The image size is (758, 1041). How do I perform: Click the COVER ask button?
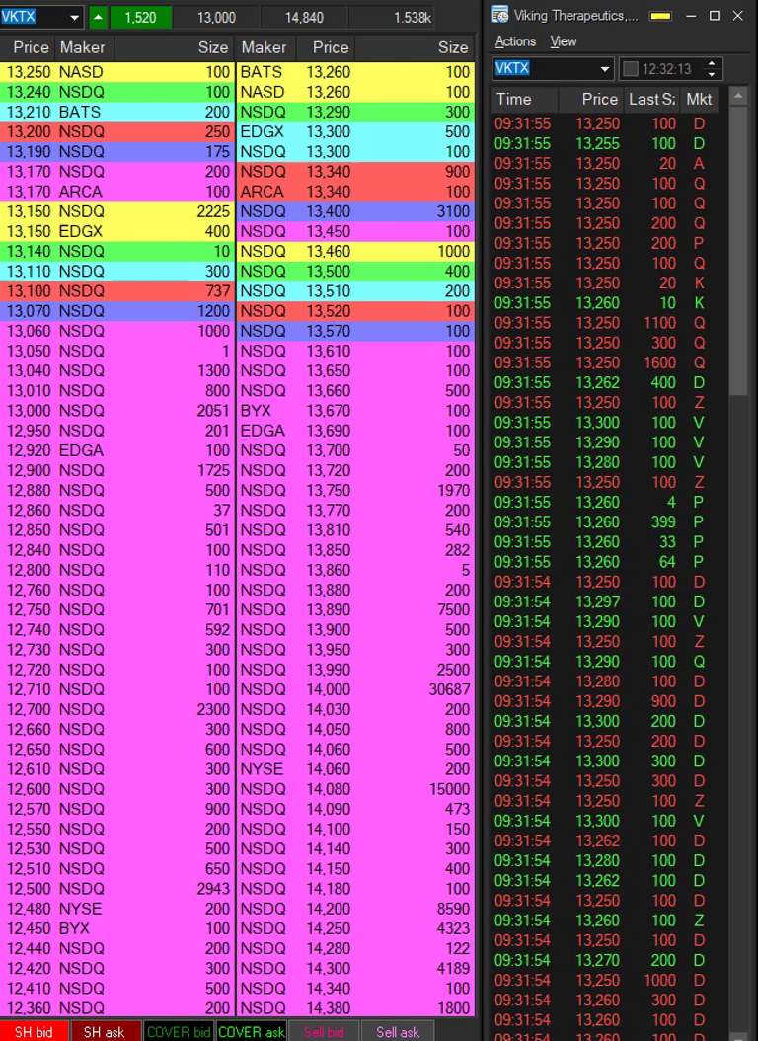(x=252, y=1032)
